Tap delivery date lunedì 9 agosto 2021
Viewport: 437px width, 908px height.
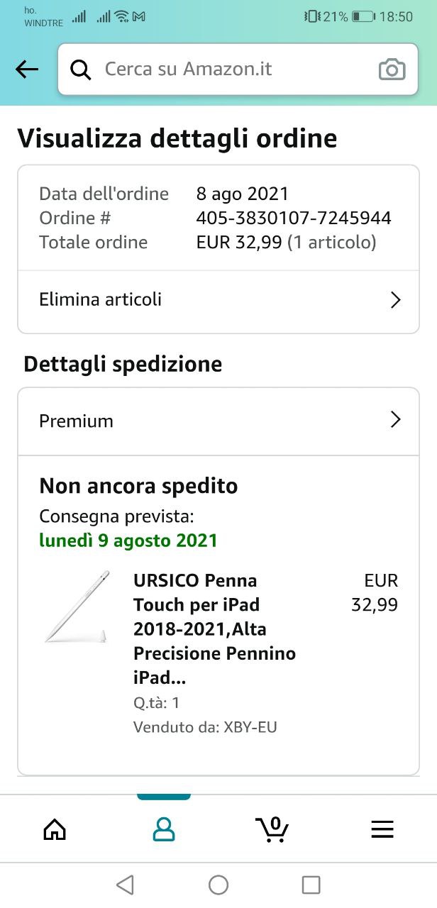(x=128, y=541)
